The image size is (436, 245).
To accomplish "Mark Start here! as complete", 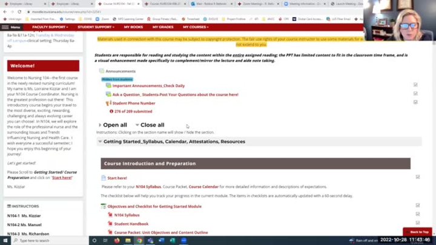I will [x=418, y=177].
